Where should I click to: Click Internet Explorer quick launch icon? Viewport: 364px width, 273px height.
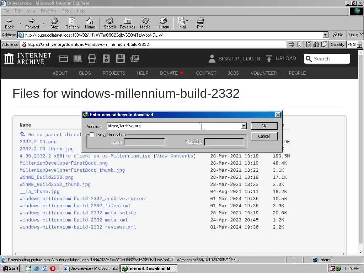37,268
